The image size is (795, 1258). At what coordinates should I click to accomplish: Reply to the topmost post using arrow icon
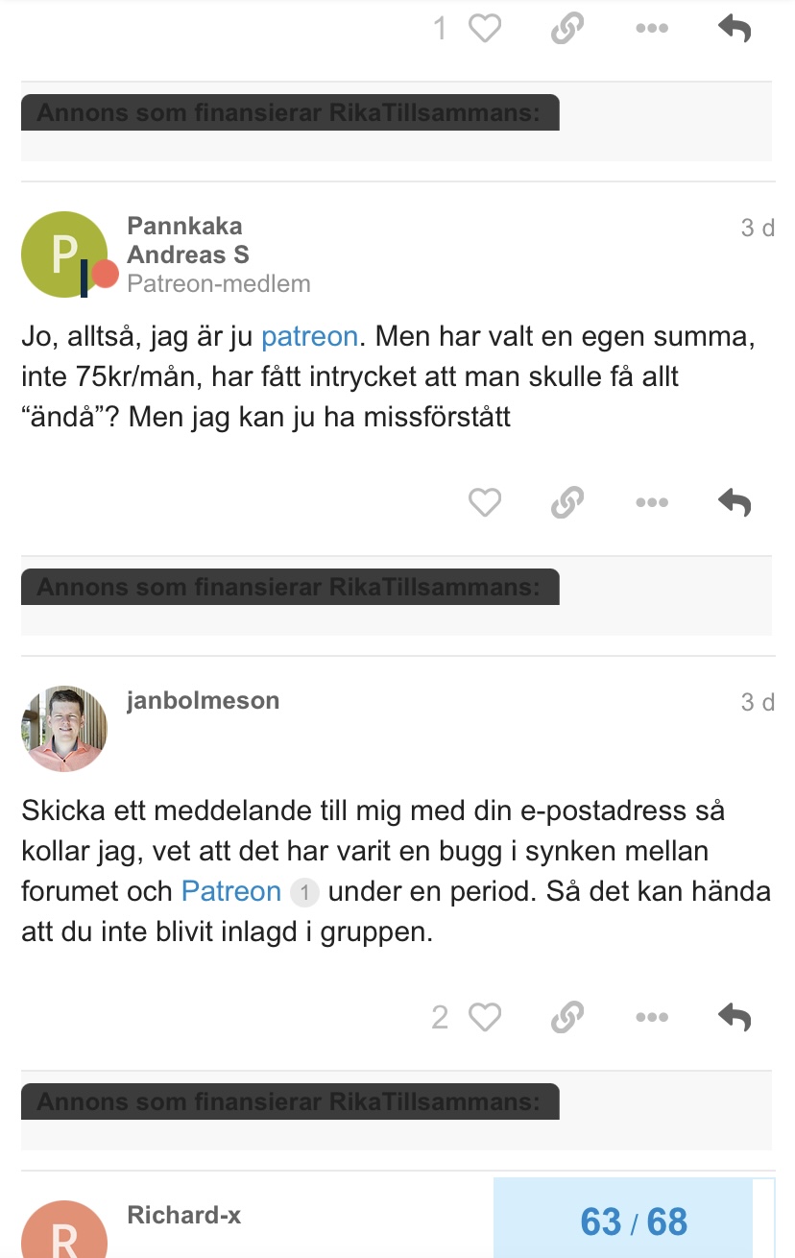pos(735,29)
